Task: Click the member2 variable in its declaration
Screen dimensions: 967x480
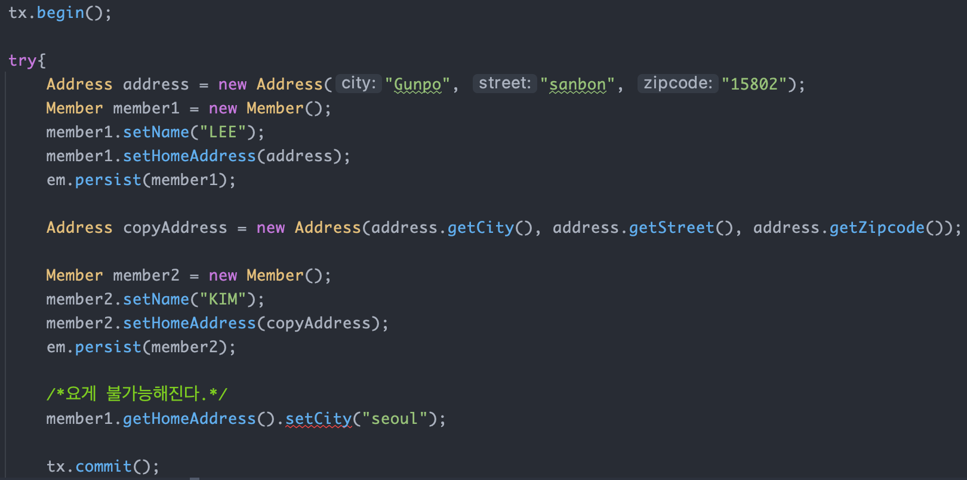Action: [x=146, y=275]
